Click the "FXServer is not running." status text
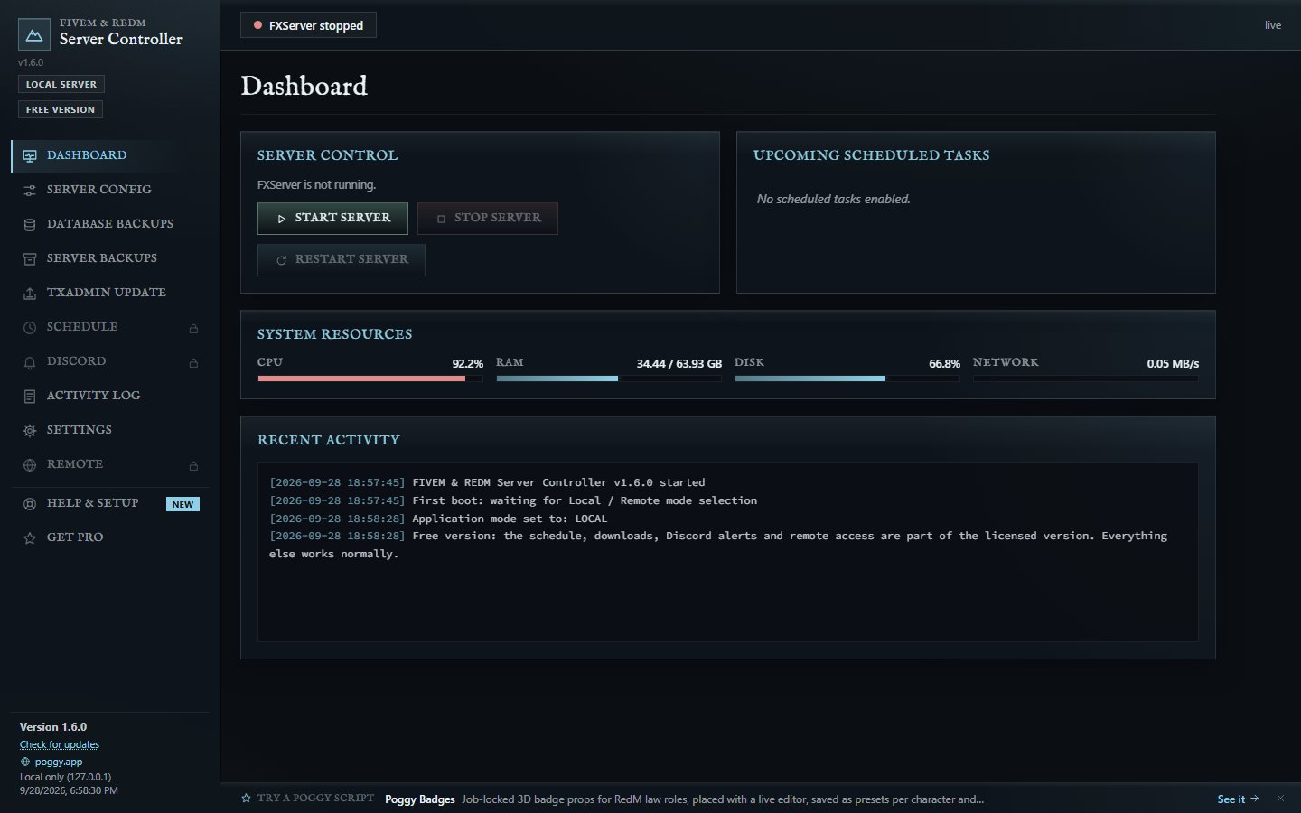The image size is (1301, 813). click(x=317, y=184)
